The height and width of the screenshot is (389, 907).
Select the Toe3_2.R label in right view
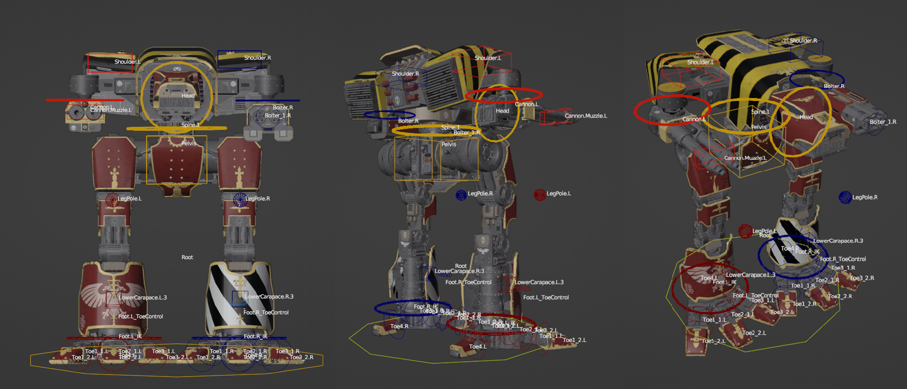pos(862,278)
